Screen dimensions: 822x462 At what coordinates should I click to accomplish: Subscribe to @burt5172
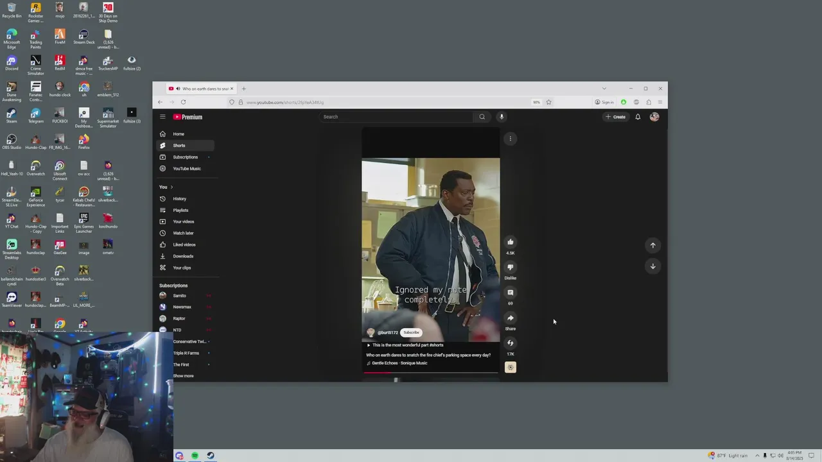[411, 332]
